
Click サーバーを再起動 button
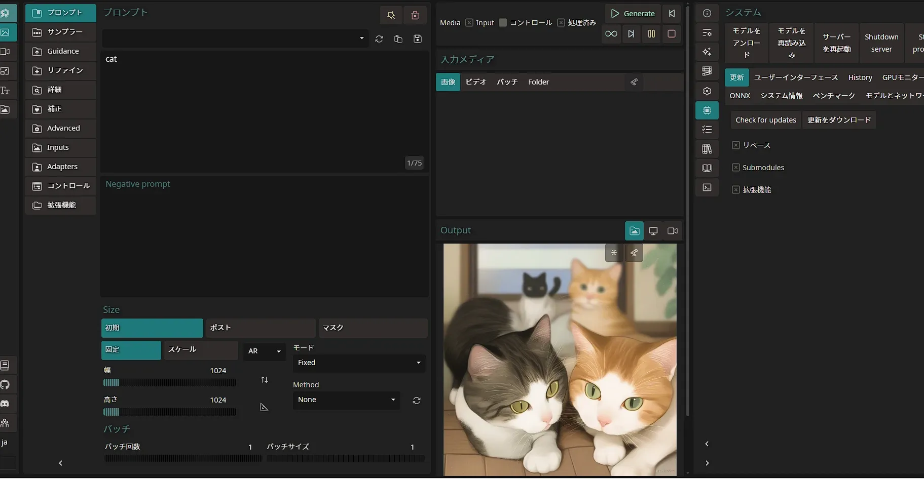(x=837, y=43)
